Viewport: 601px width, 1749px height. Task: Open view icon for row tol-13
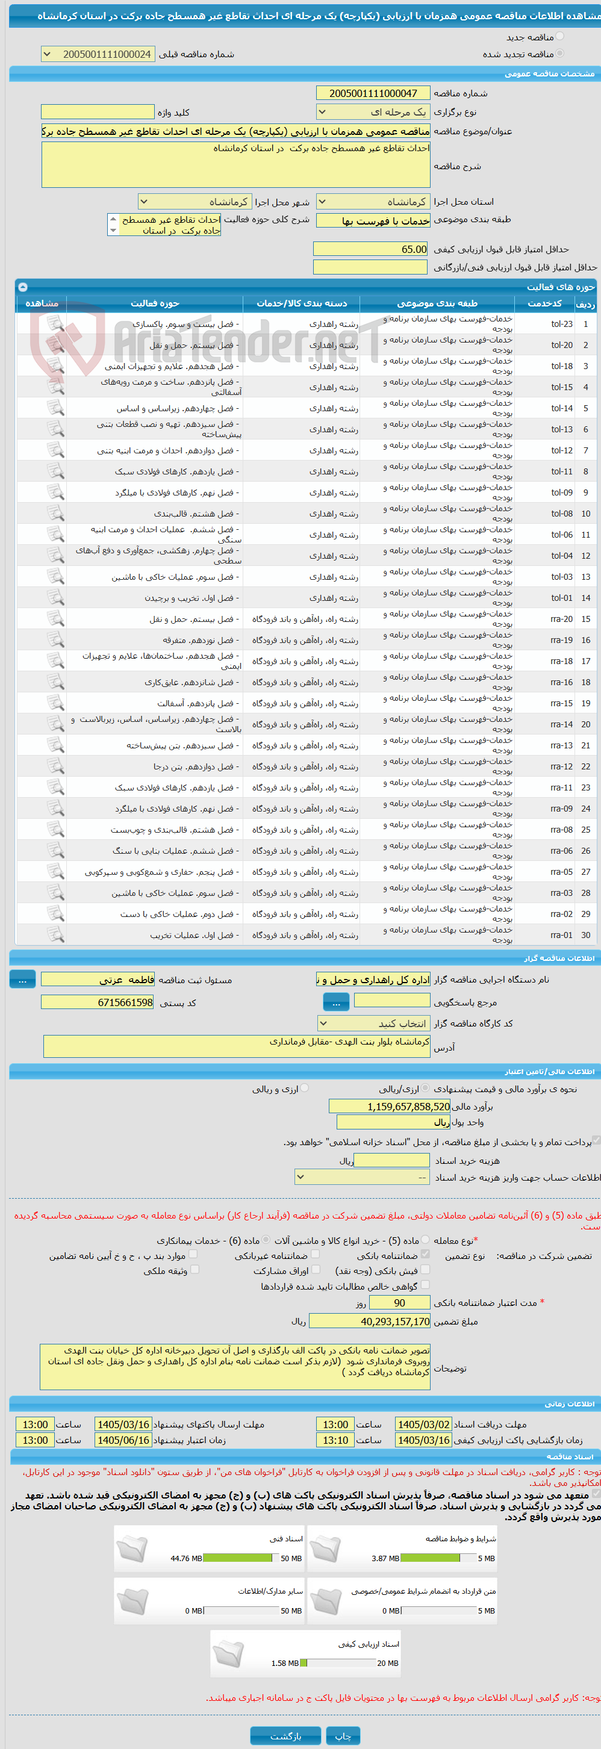[55, 429]
